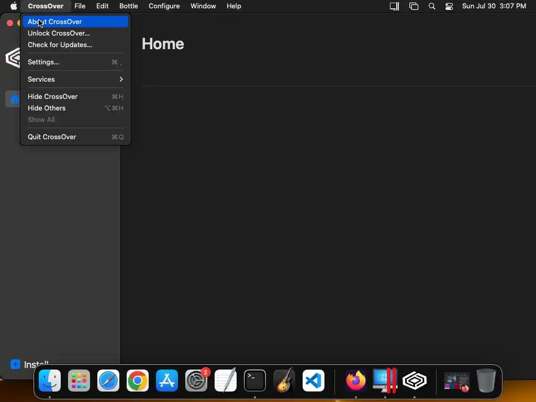The height and width of the screenshot is (402, 536).
Task: Click the CrossOver Dock icon
Action: (x=415, y=381)
